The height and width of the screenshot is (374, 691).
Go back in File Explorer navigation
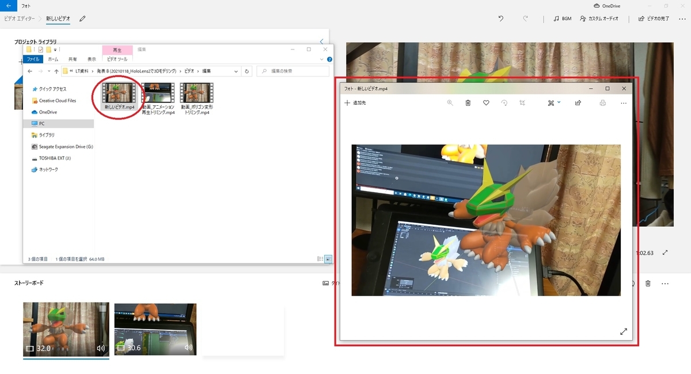(31, 71)
